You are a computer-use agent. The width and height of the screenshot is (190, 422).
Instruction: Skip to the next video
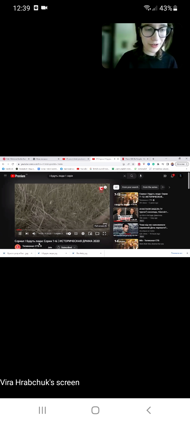(27, 233)
